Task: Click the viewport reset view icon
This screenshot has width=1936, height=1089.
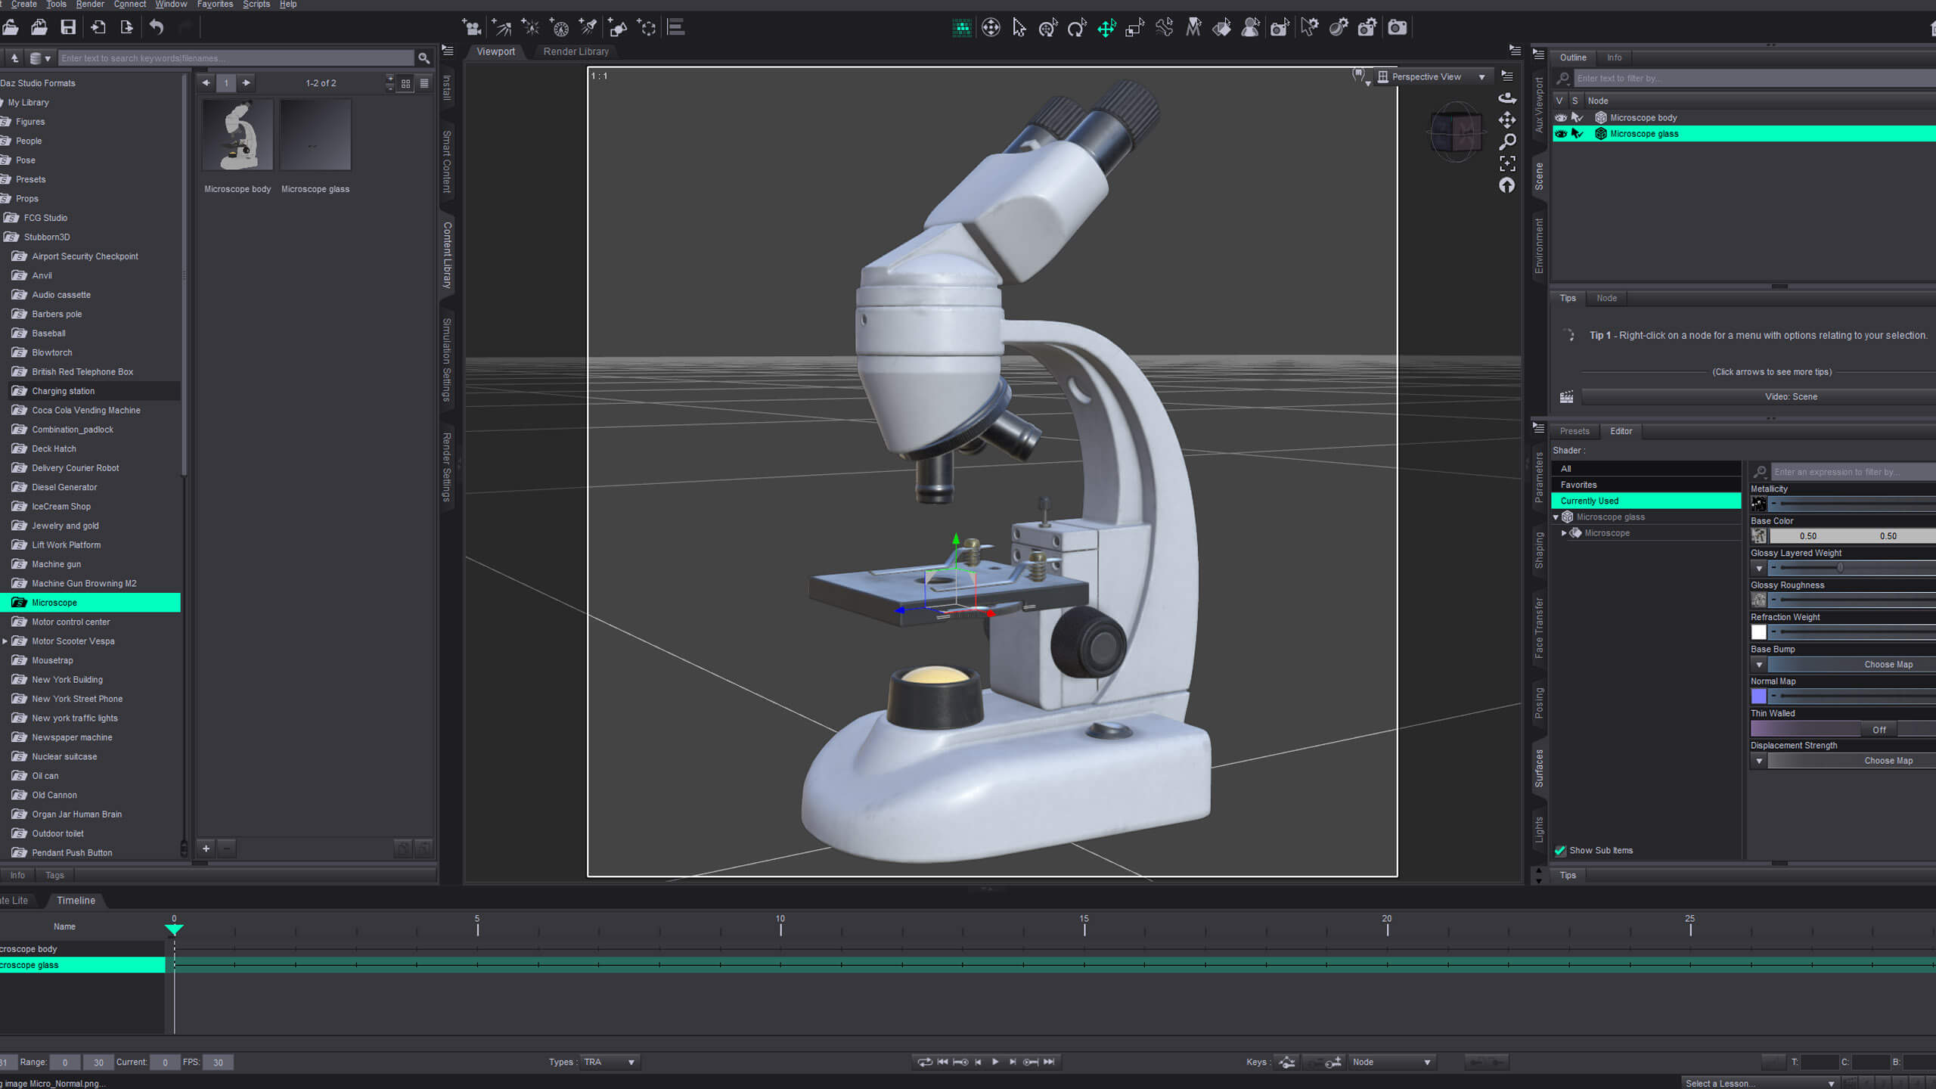Action: 1507,185
